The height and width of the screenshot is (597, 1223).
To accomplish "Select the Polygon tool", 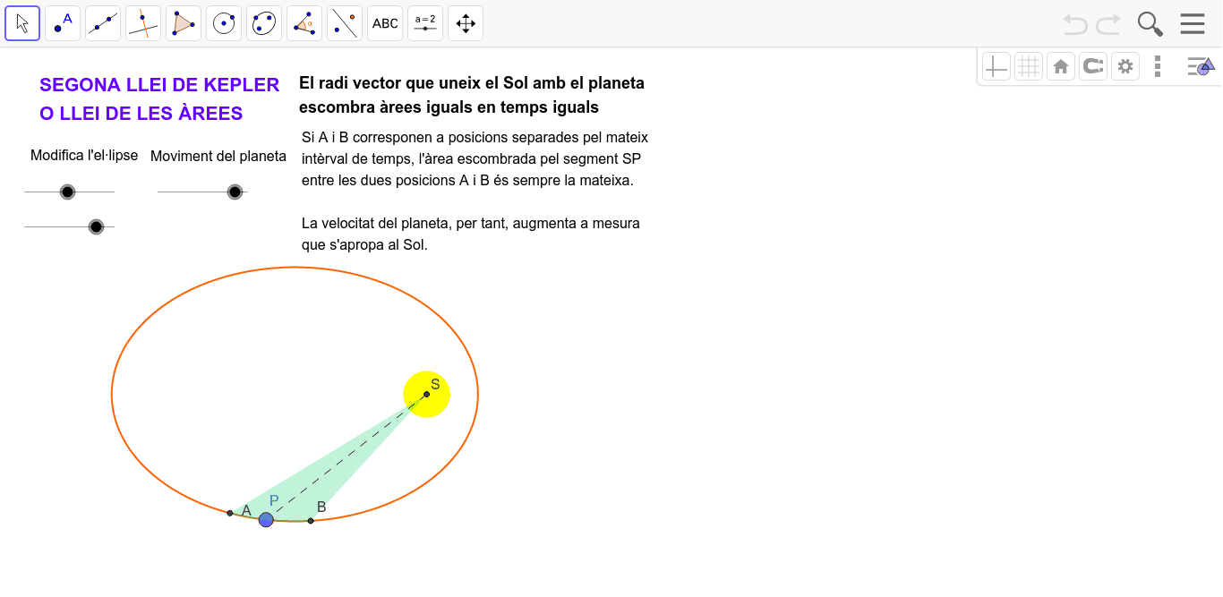I will point(184,23).
